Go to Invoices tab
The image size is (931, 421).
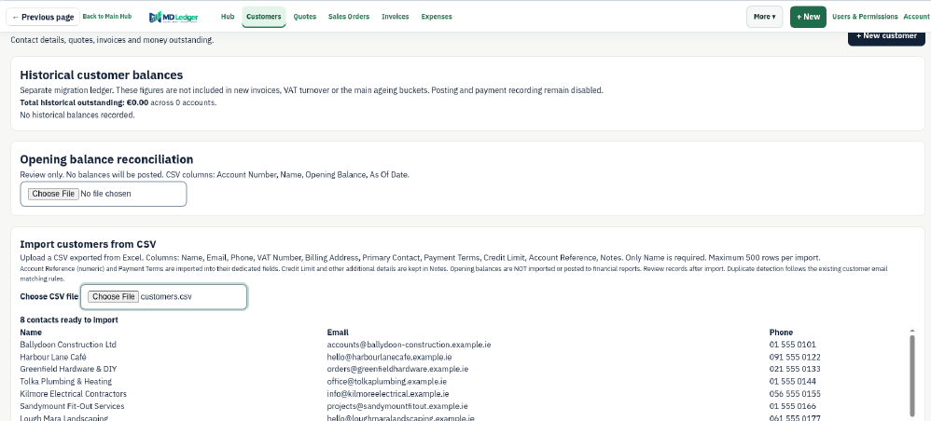(396, 17)
